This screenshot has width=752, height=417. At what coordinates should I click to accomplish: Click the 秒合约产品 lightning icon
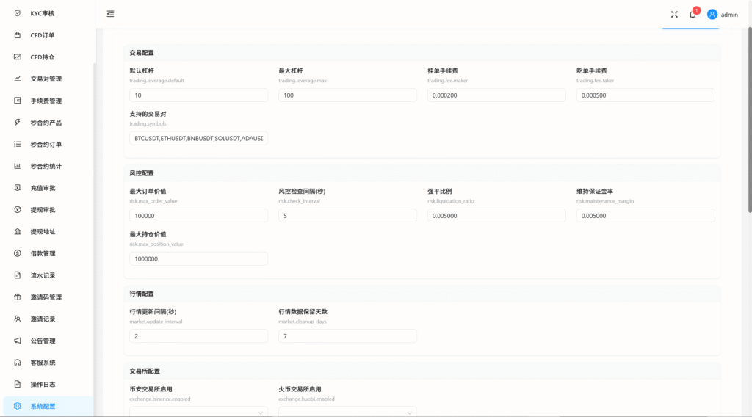pyautogui.click(x=18, y=123)
